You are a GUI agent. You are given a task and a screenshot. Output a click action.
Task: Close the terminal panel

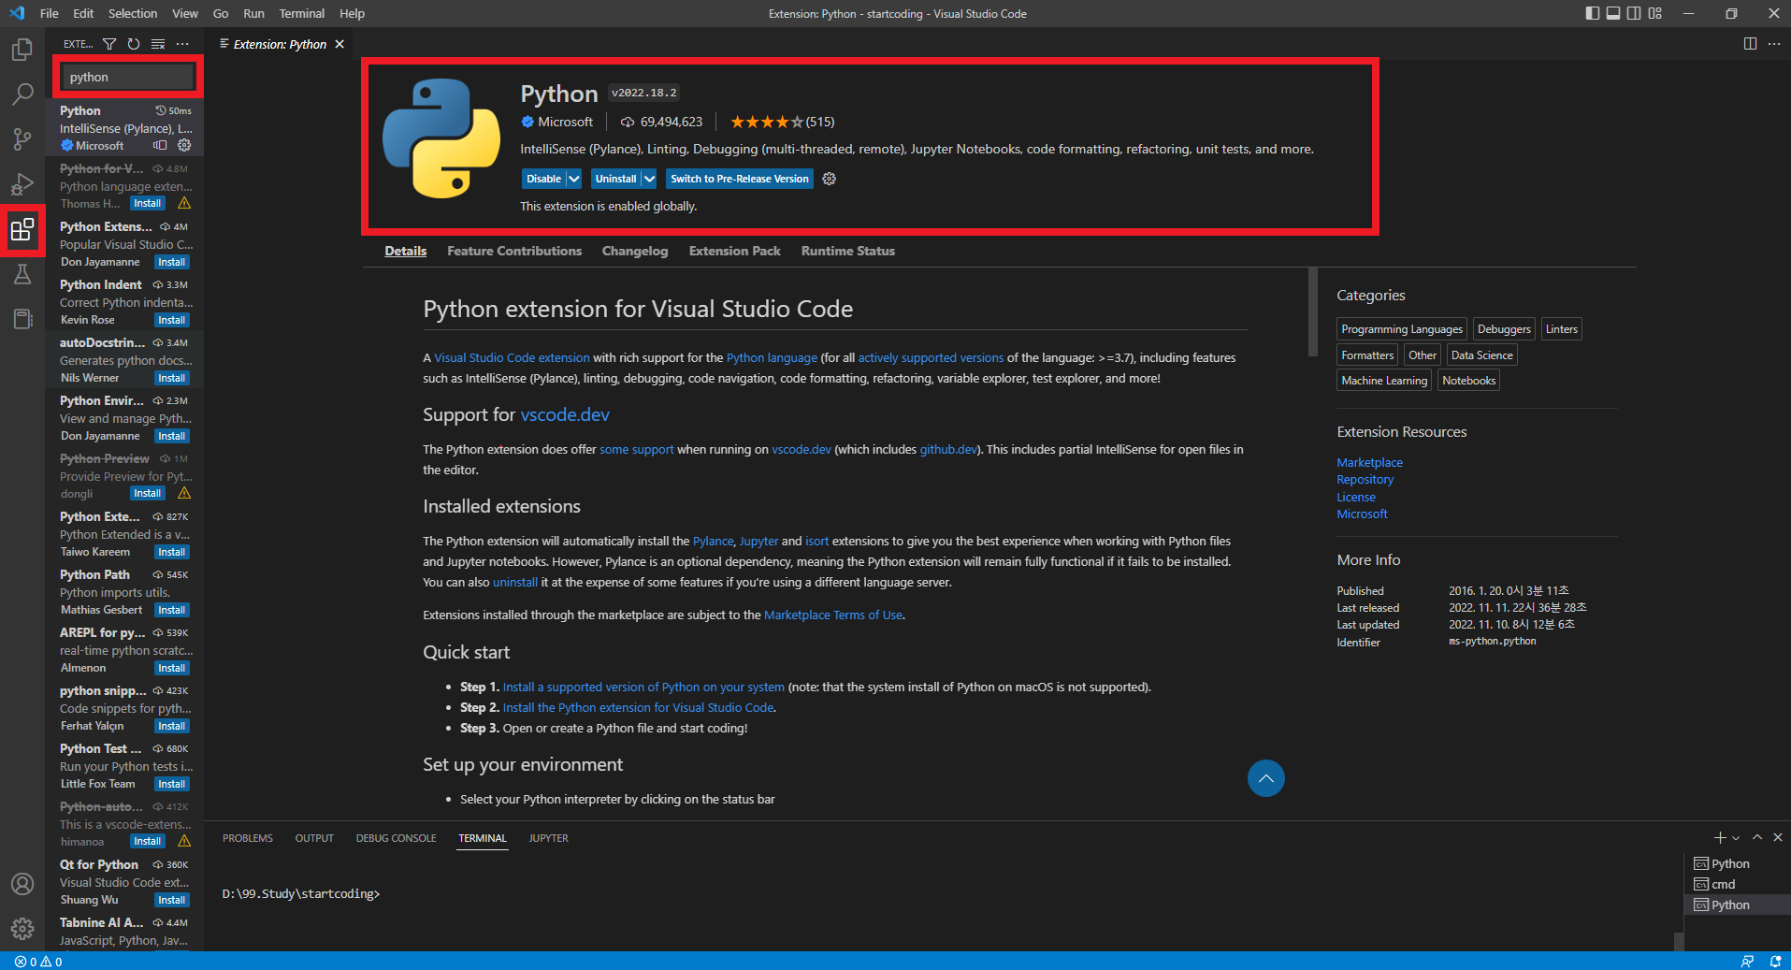pyautogui.click(x=1778, y=837)
